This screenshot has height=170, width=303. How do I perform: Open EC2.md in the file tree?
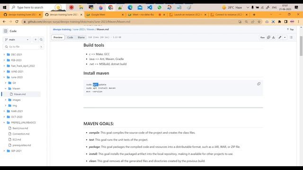point(17,140)
